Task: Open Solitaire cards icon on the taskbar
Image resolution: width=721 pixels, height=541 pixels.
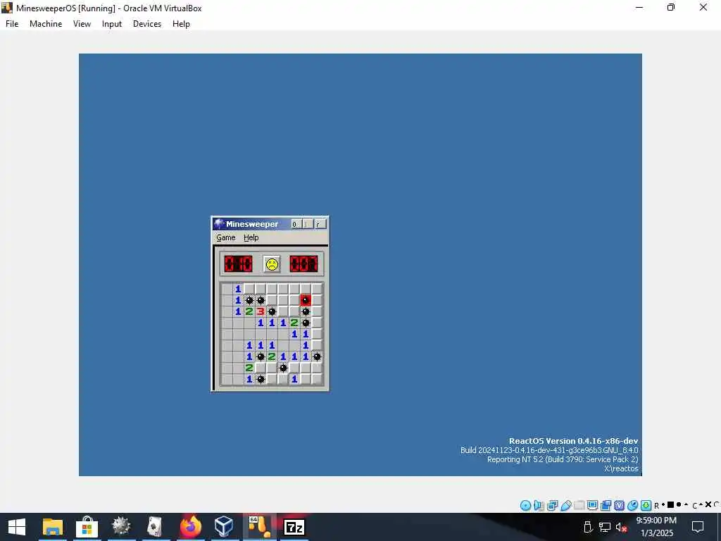Action: tap(155, 527)
